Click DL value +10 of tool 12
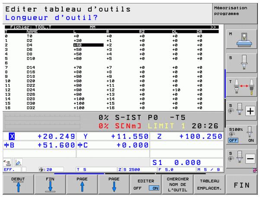Viewport: 260px width, 197px height. pos(176,90)
